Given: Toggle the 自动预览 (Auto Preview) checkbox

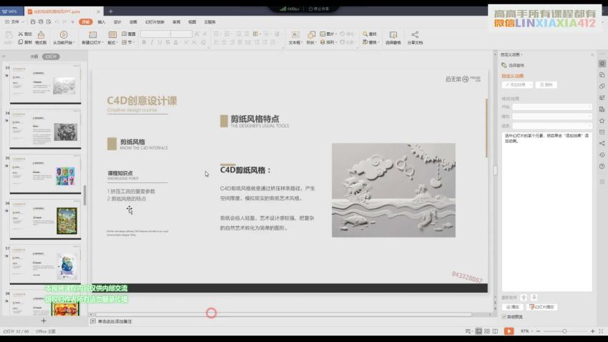Looking at the screenshot, I should (504, 317).
